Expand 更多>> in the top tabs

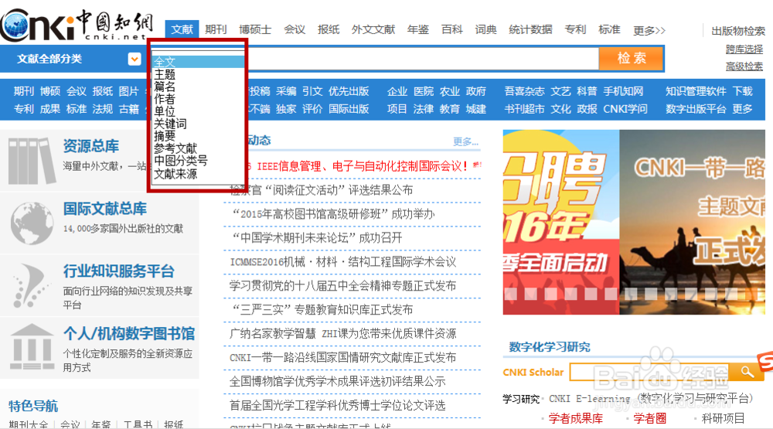[649, 31]
